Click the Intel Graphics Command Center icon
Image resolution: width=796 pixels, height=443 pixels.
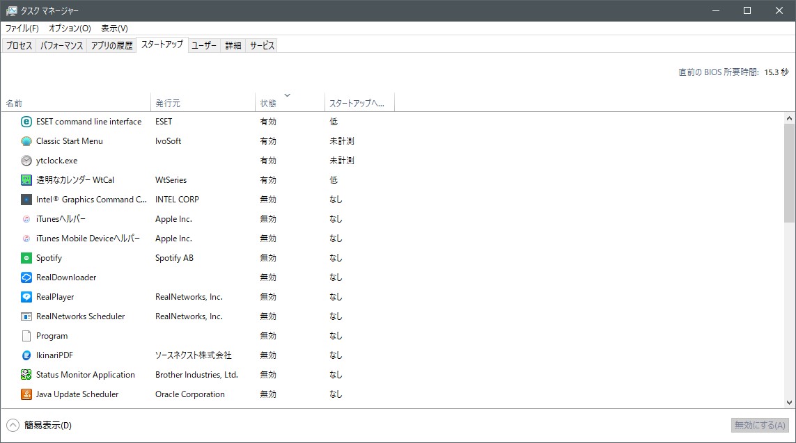(x=26, y=200)
